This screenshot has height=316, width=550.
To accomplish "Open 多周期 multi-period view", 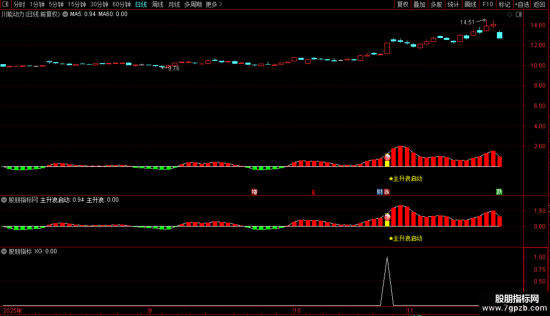I will (x=193, y=4).
